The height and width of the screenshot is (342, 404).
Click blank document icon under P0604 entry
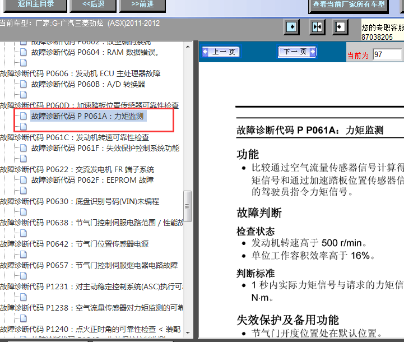click(24, 63)
